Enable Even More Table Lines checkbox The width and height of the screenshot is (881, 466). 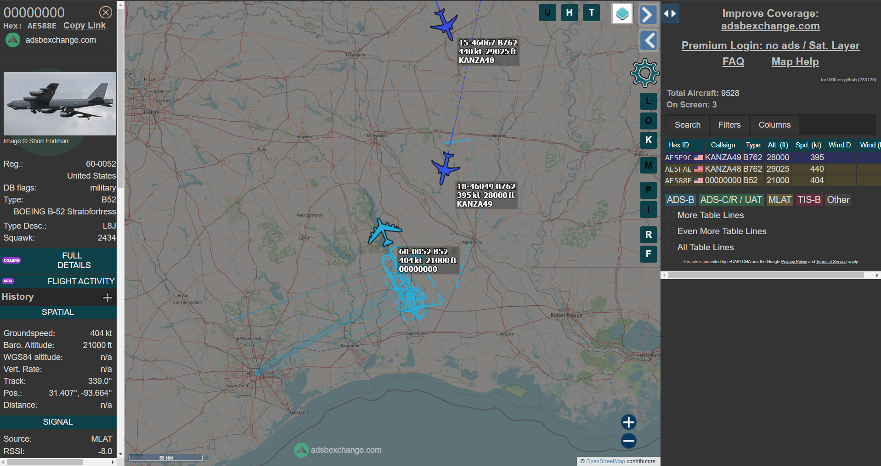[671, 231]
